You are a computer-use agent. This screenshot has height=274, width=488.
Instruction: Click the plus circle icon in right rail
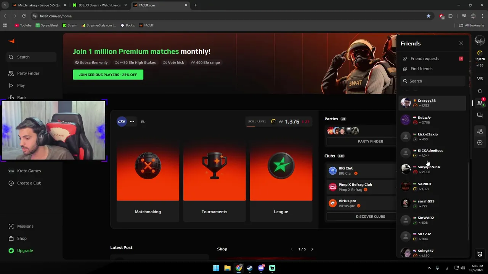[x=480, y=143]
